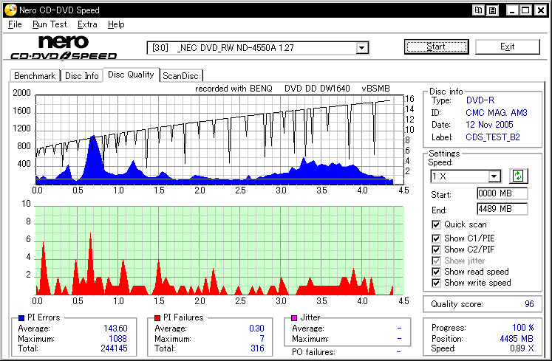Click PI Failures total value 316
The height and width of the screenshot is (361, 552).
click(x=257, y=348)
